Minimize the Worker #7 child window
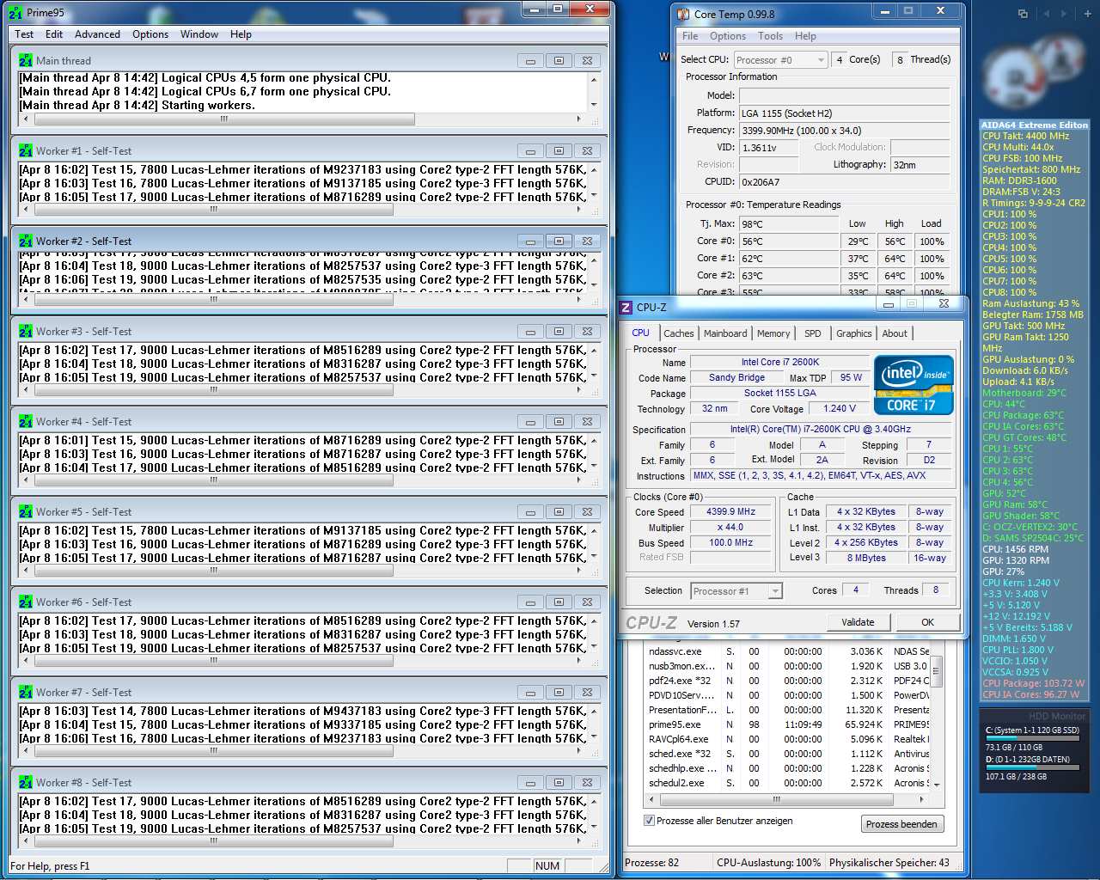 [x=530, y=693]
